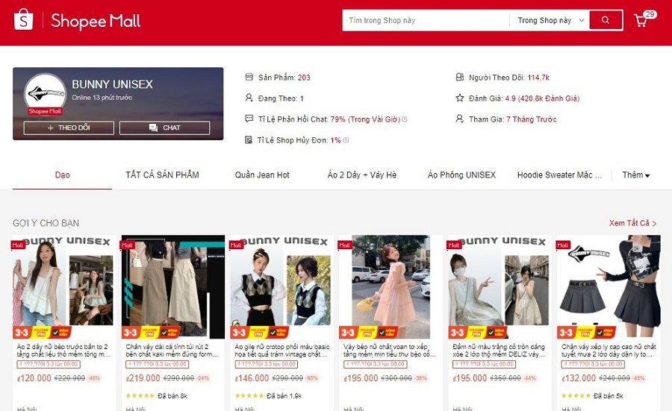Image resolution: width=672 pixels, height=411 pixels.
Task: Click the help icon beside cancellation rate
Action: coord(346,140)
